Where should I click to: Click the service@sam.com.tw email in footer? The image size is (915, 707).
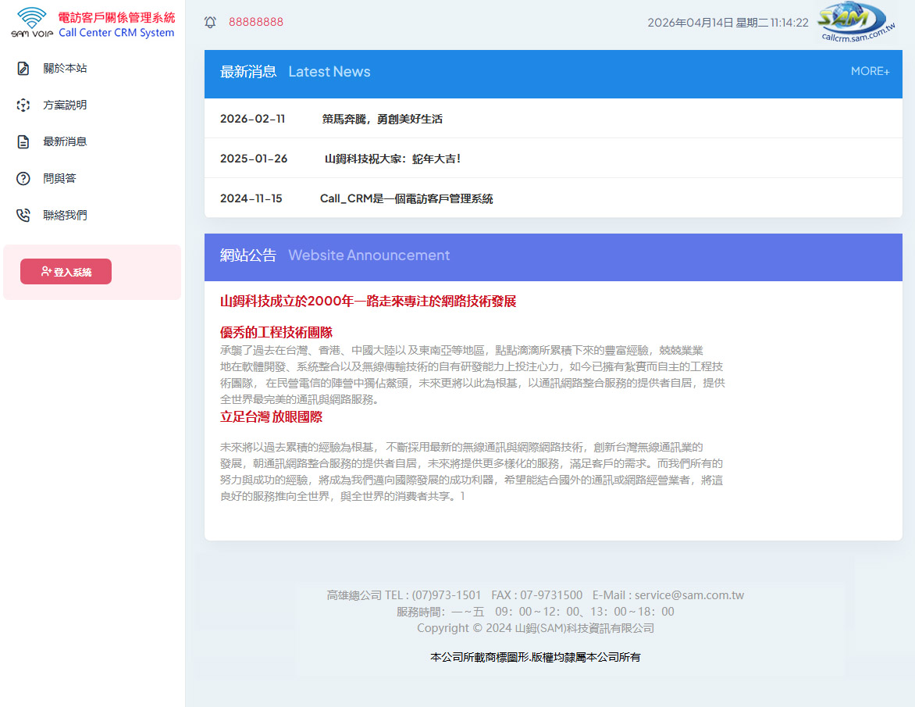point(689,595)
